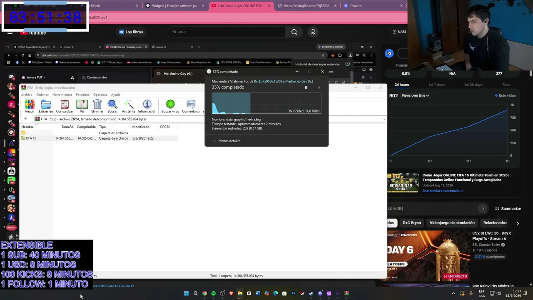
Task: Pause the file move operation
Action: 306,87
